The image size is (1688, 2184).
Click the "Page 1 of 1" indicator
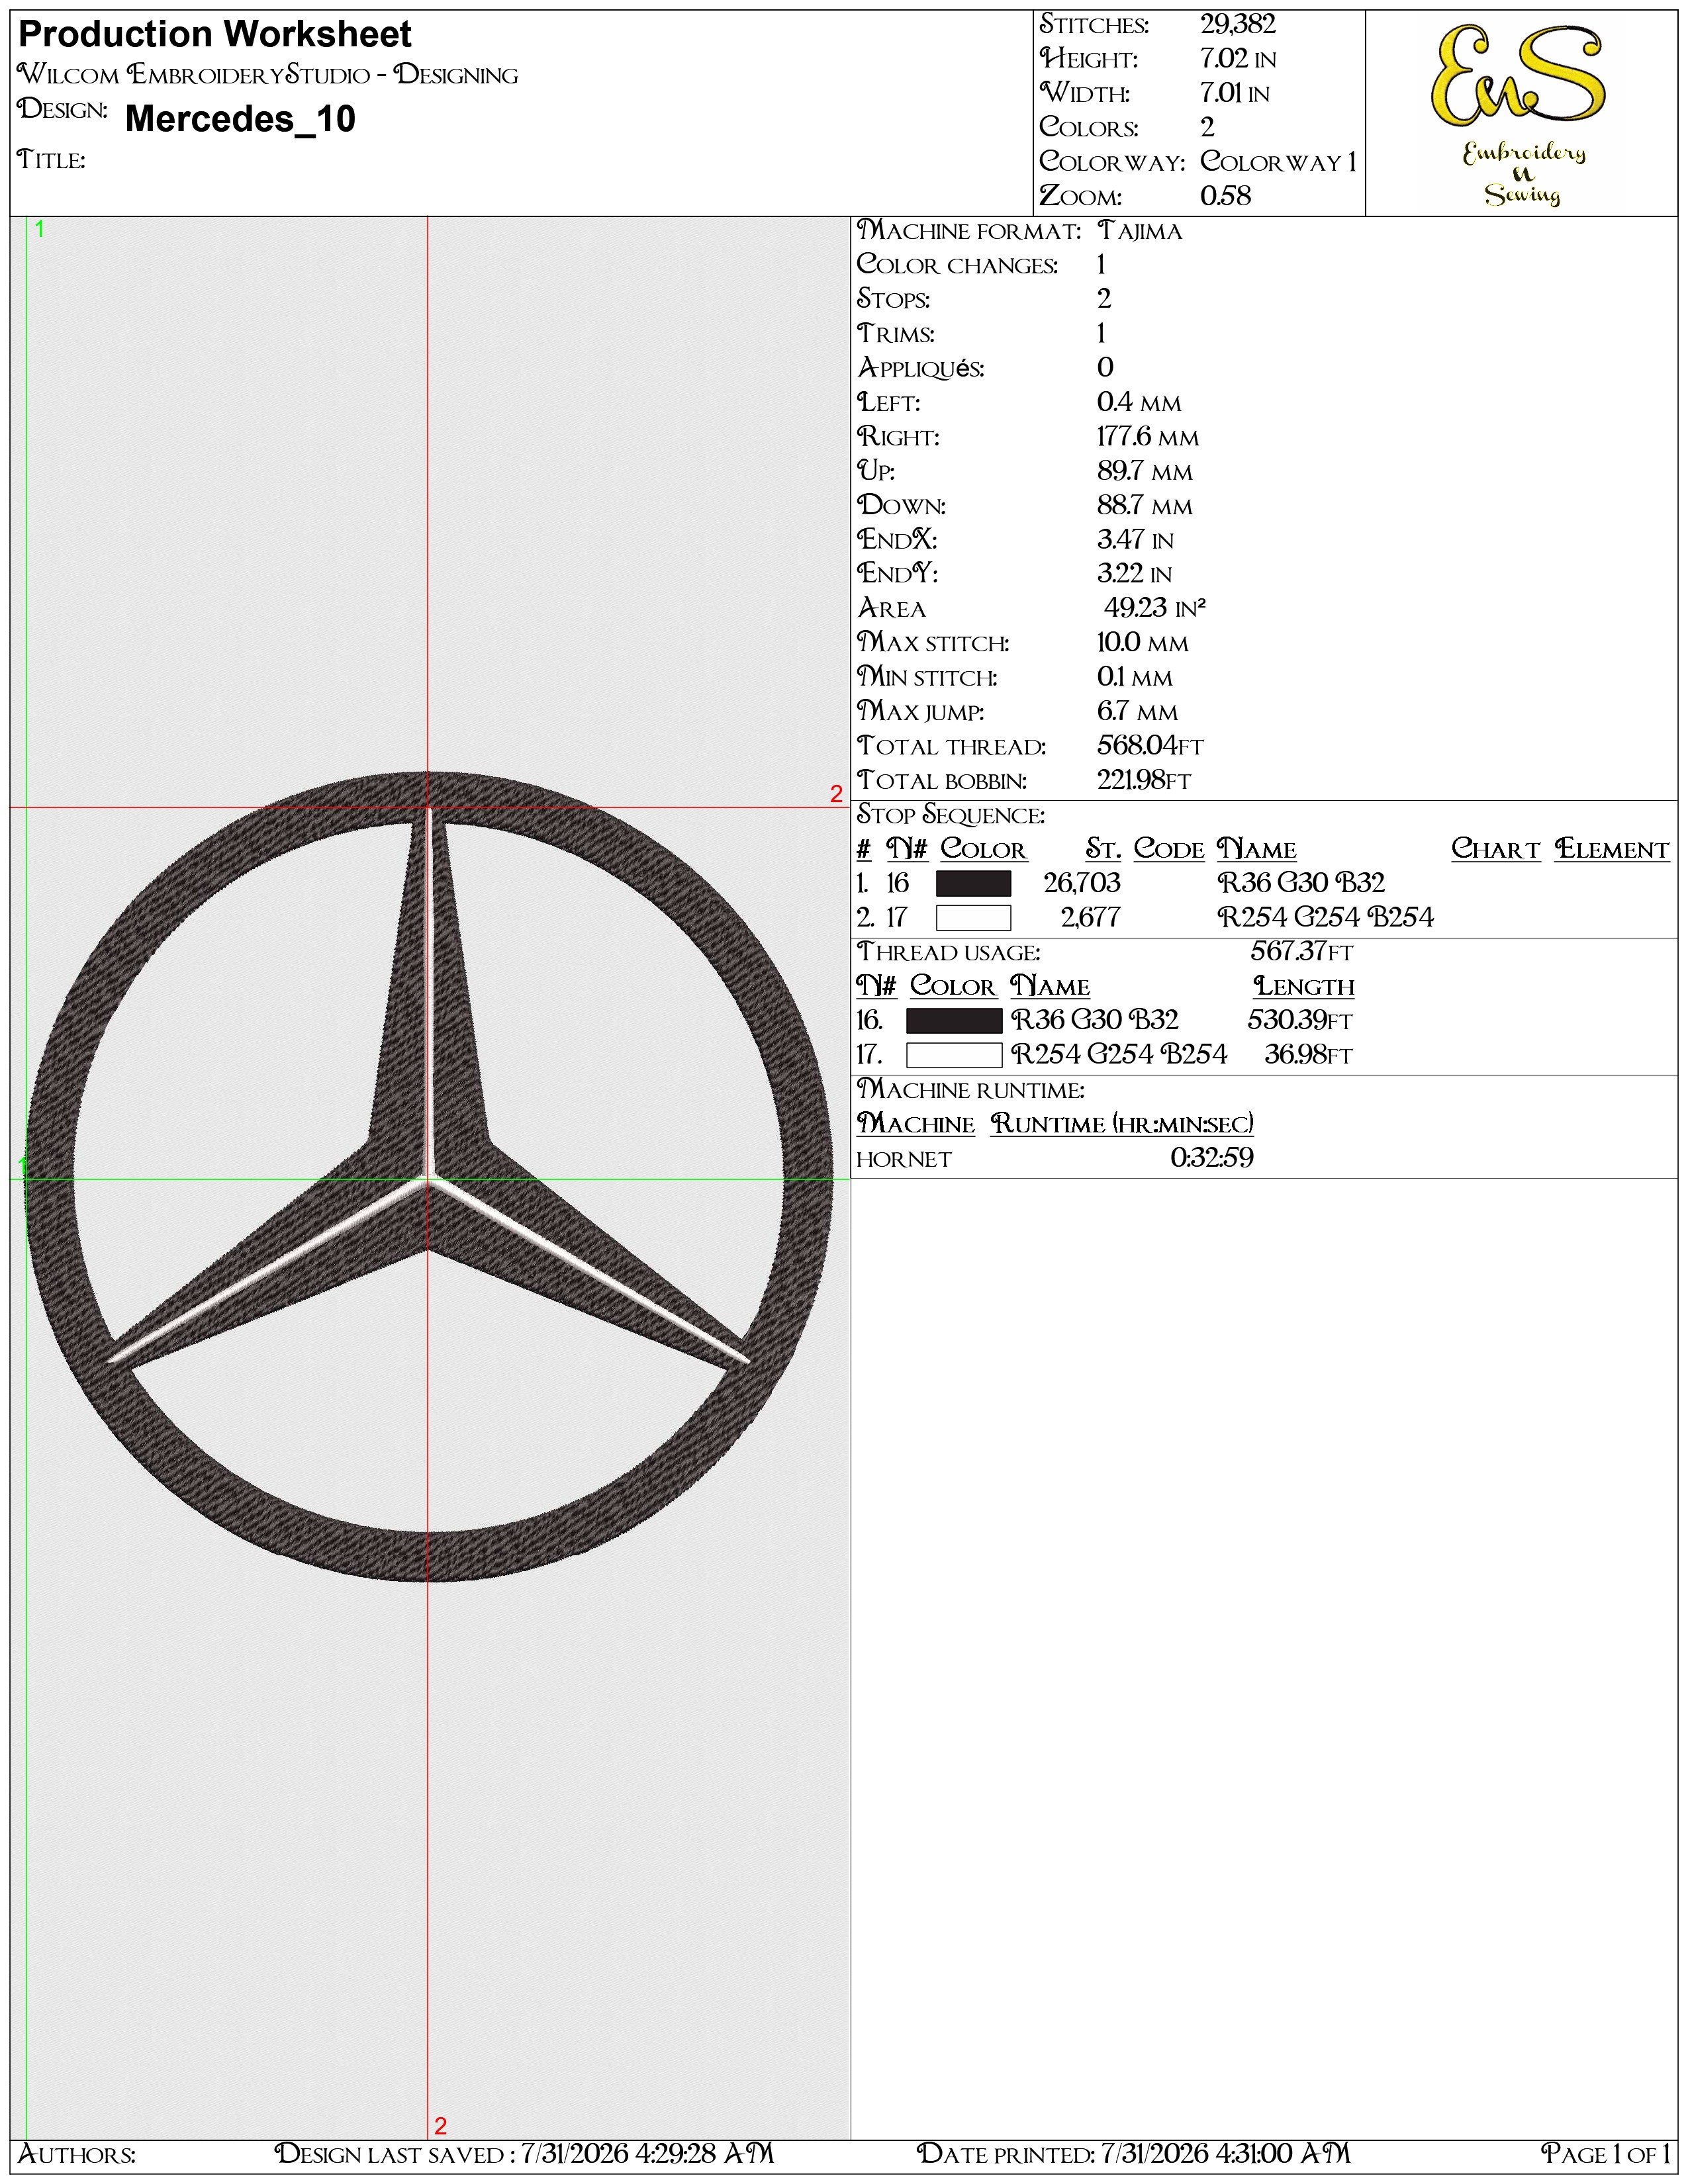[x=1606, y=2153]
